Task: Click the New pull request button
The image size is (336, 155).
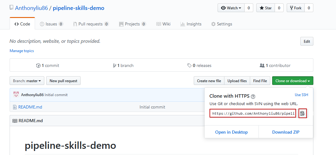Action: [64, 81]
